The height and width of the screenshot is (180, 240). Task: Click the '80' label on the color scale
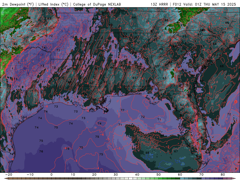click(223, 175)
